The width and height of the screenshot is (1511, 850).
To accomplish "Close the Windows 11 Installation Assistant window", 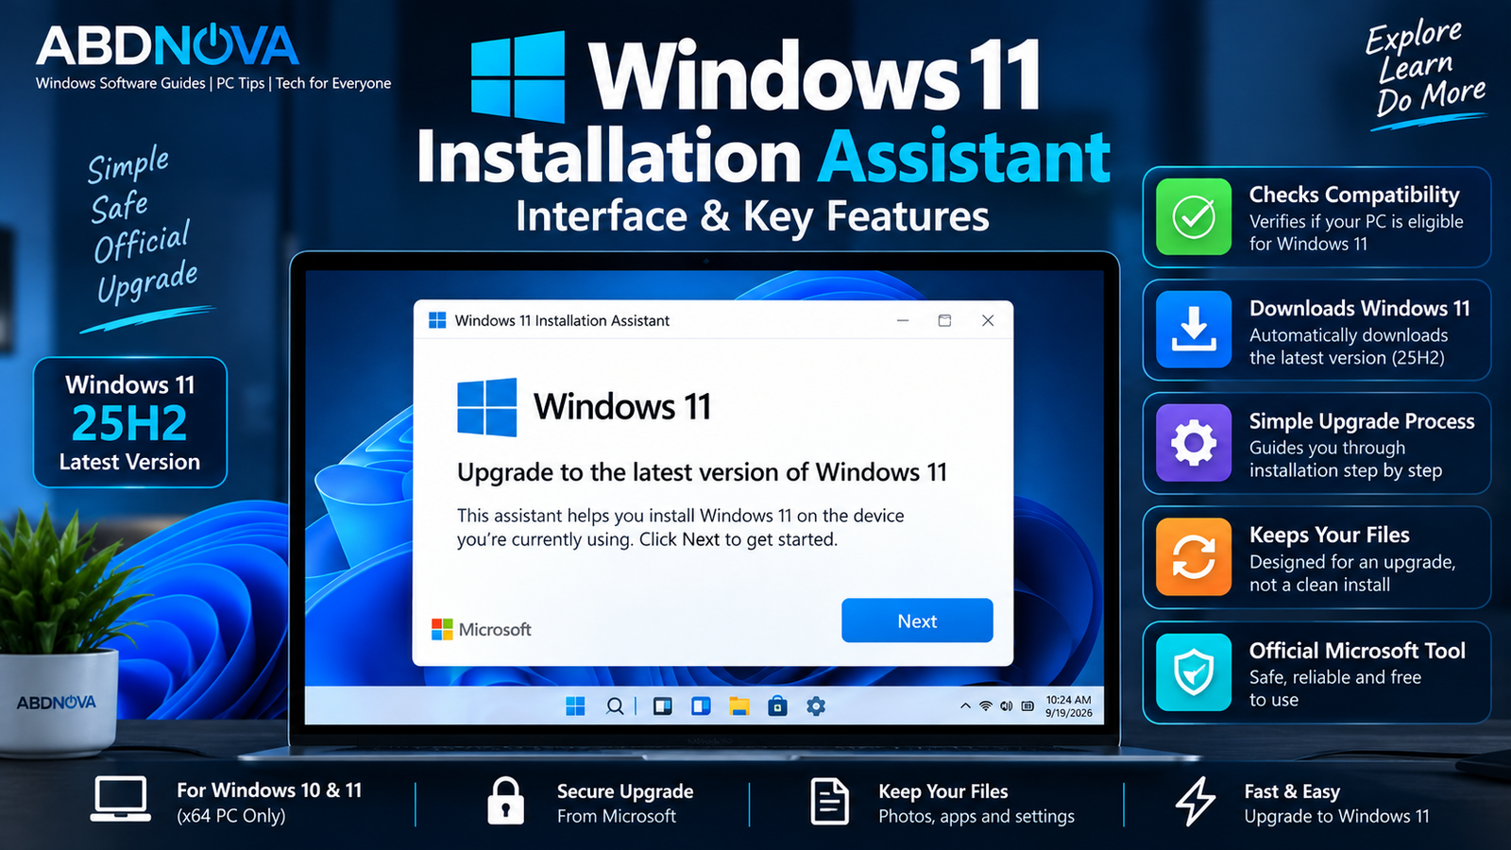I will tap(988, 320).
